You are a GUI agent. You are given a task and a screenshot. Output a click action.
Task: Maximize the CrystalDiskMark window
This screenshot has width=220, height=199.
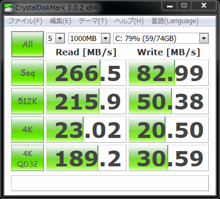pos(184,6)
